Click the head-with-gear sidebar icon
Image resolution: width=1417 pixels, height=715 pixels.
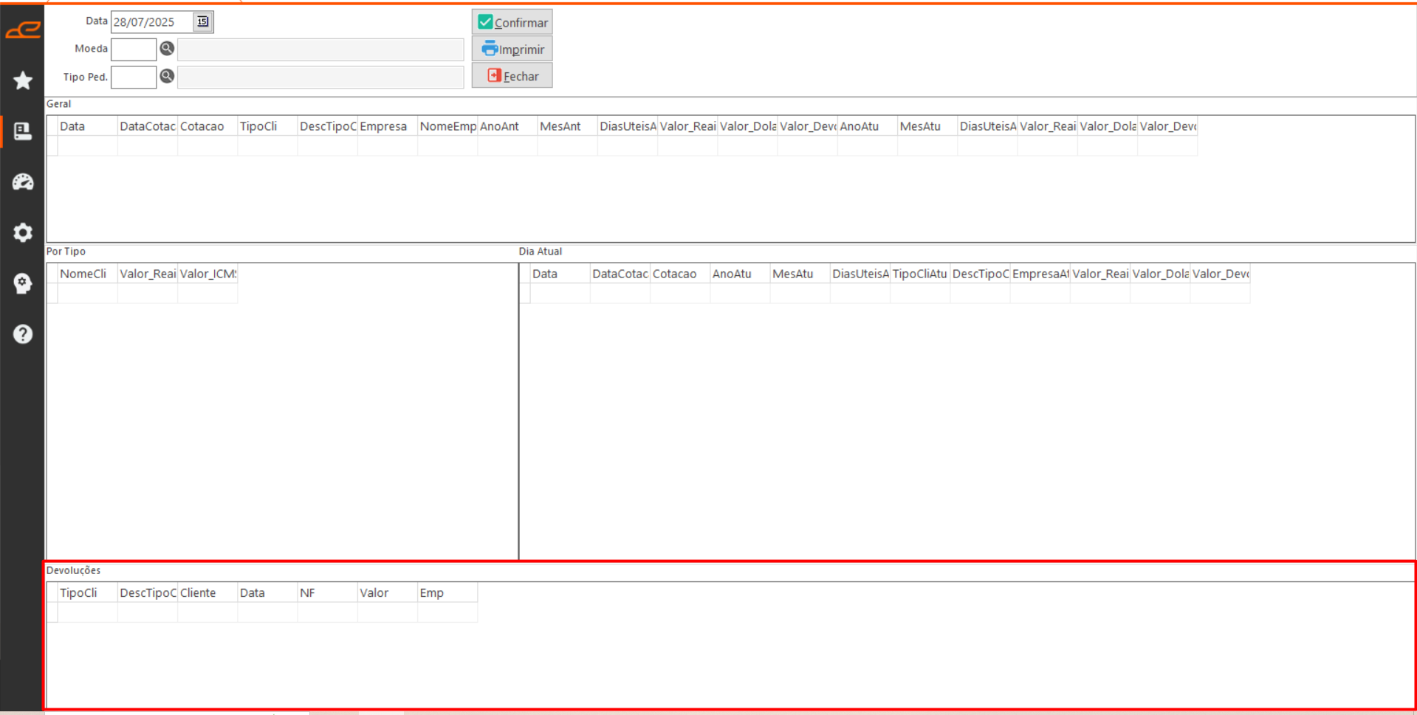[23, 283]
